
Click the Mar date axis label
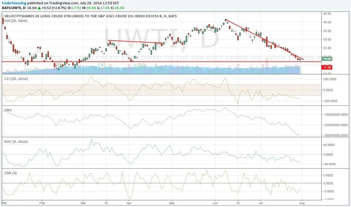tap(83, 203)
